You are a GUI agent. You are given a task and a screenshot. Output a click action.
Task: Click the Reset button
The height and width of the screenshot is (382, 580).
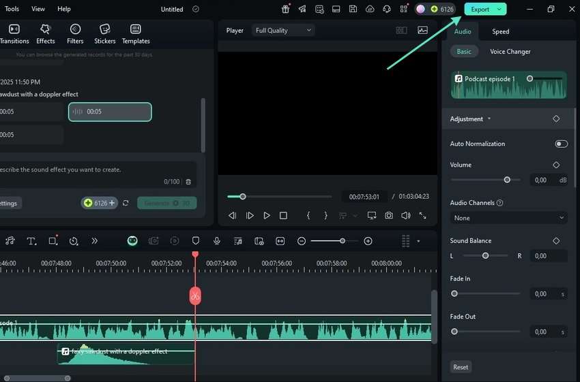[x=461, y=367]
